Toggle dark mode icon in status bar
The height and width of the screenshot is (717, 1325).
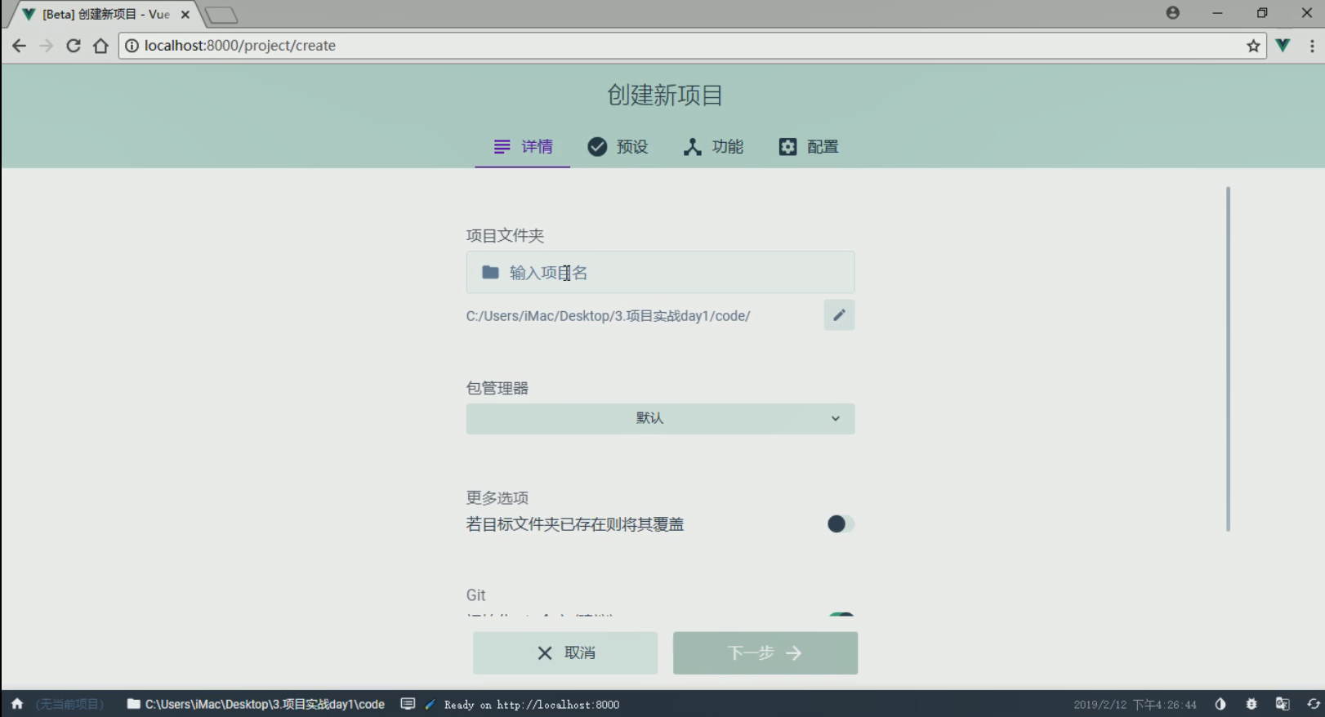point(1220,704)
